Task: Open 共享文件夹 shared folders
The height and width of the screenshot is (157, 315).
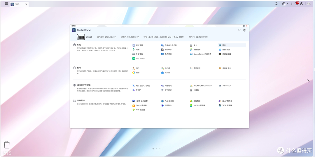Action: point(225,68)
